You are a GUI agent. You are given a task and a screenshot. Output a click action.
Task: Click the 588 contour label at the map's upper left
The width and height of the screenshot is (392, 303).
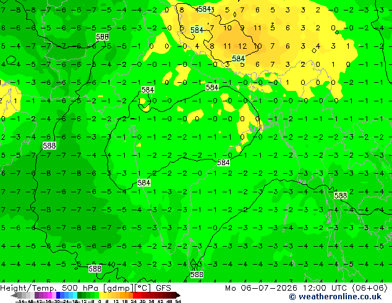[102, 37]
